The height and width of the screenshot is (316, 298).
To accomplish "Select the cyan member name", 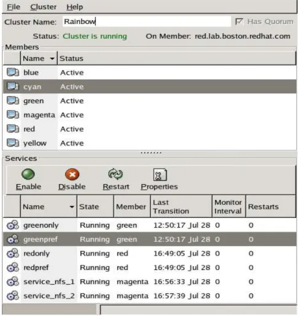I will point(32,87).
